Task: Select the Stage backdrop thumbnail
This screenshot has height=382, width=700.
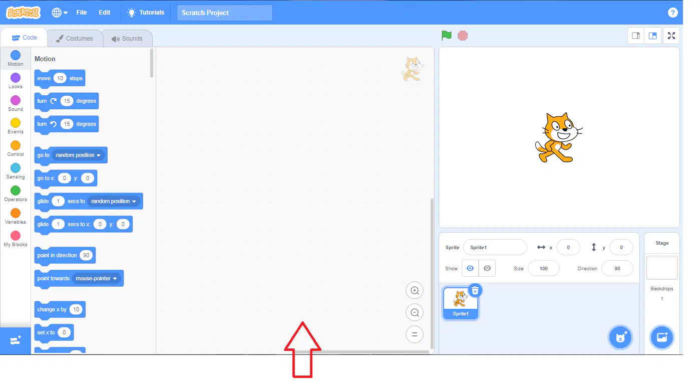Action: tap(662, 268)
